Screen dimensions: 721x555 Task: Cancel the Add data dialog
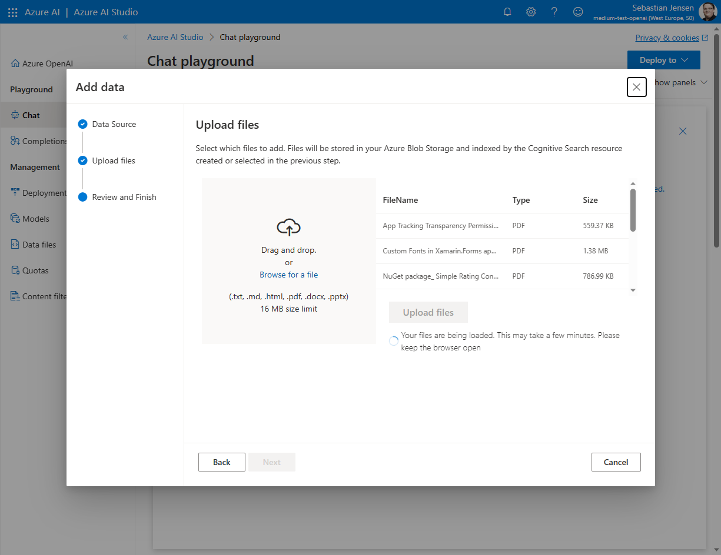point(616,462)
